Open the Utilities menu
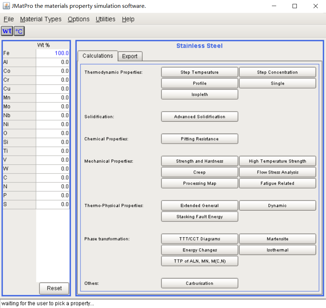 (x=105, y=19)
